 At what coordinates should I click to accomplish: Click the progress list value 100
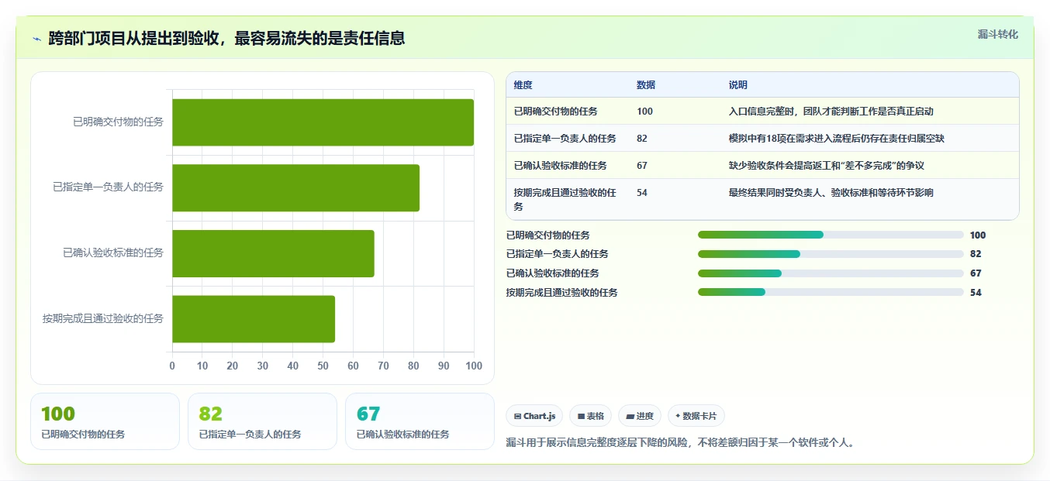[x=978, y=235]
